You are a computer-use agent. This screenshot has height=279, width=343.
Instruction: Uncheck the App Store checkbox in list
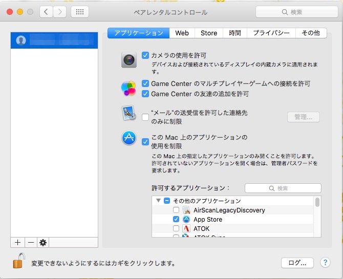click(x=176, y=219)
